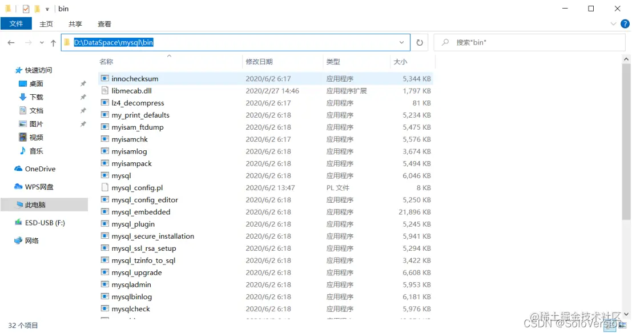
Task: Open recent locations dropdown arrow
Action: 42,42
